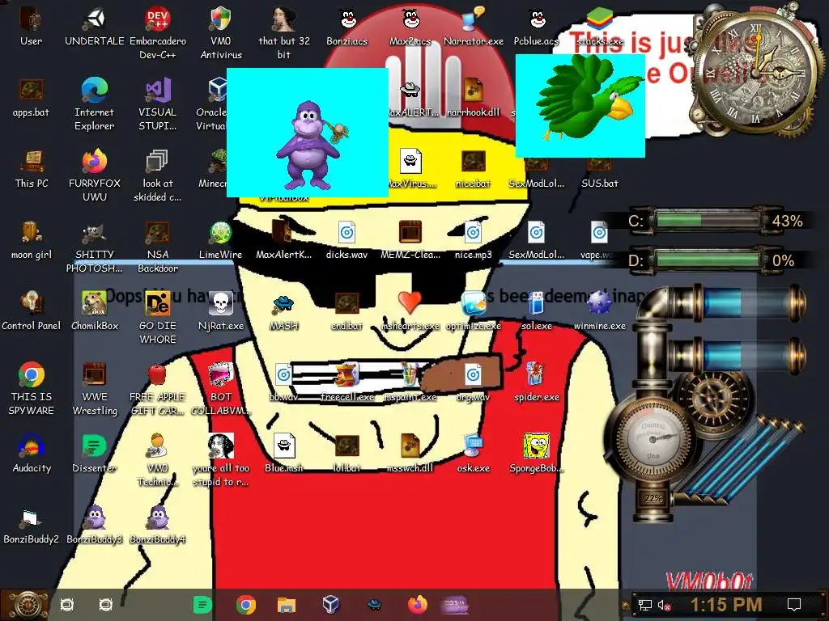This screenshot has width=829, height=621.
Task: Open the BonziBuddy4 shortcut
Action: point(158,525)
